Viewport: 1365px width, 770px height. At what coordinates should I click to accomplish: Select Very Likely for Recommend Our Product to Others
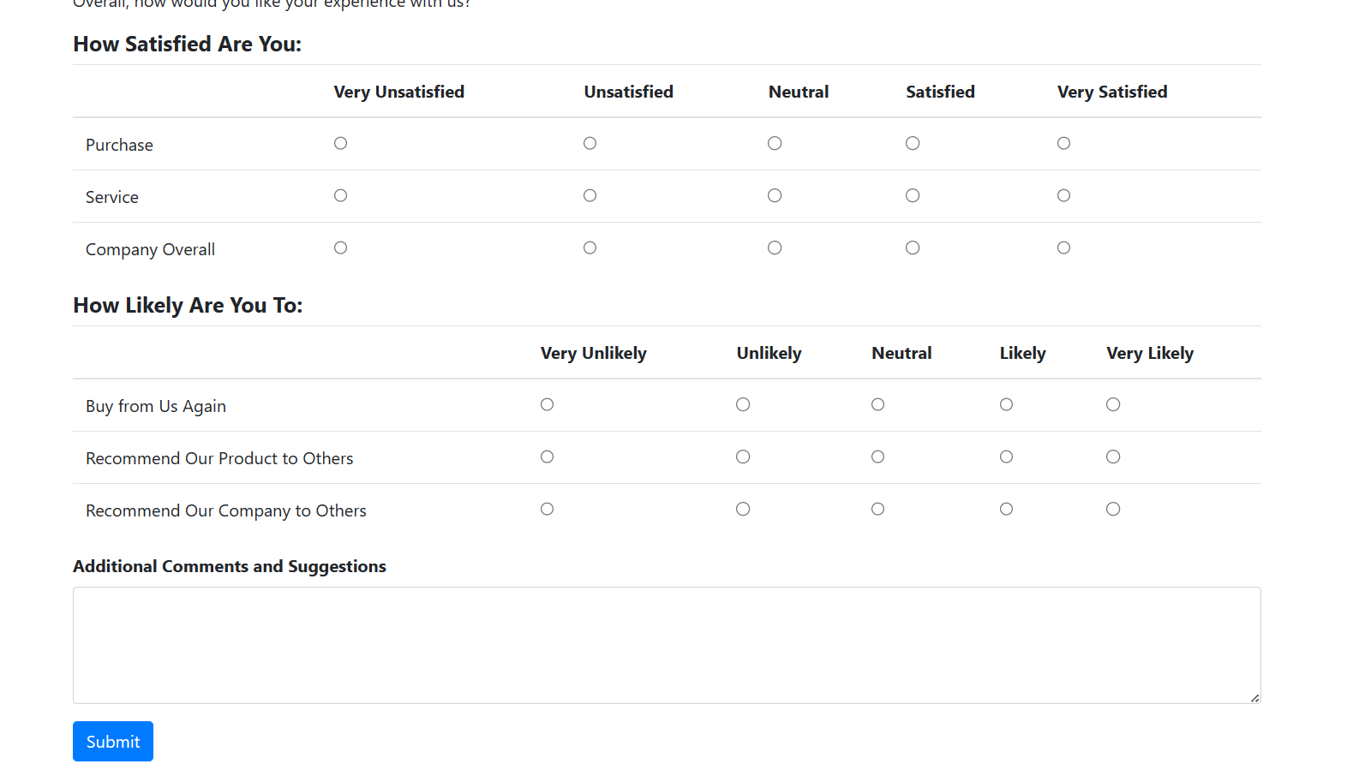pyautogui.click(x=1112, y=457)
